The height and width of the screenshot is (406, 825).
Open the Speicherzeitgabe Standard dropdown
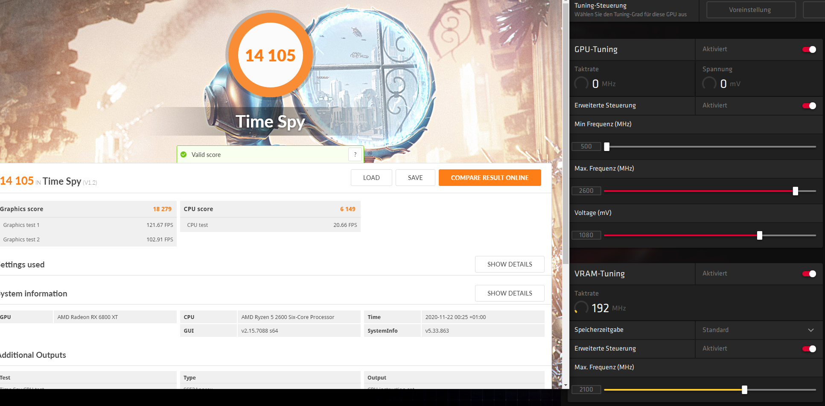point(759,330)
